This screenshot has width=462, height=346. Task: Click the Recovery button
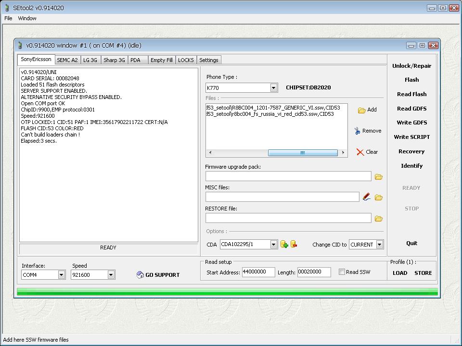[x=411, y=151]
